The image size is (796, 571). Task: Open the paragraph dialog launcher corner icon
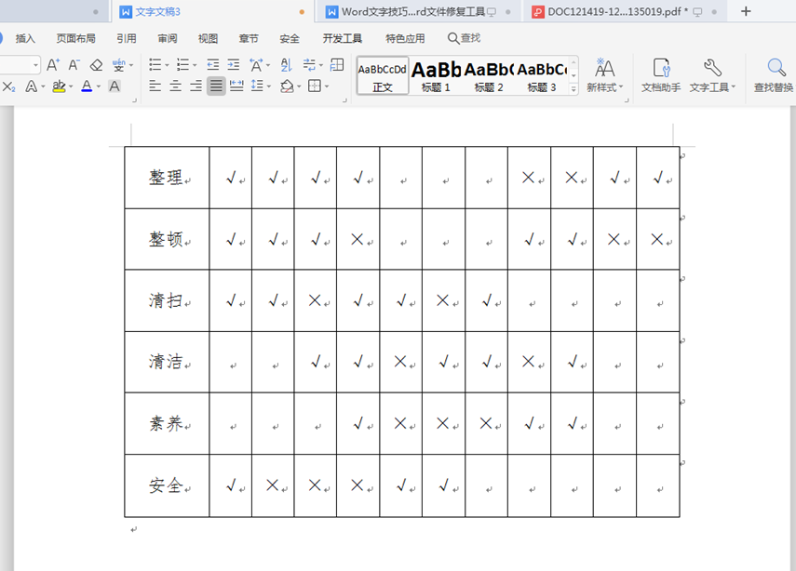point(344,100)
